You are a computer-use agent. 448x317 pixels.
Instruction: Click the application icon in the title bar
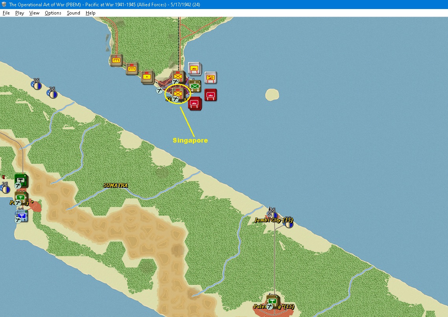(4, 4)
